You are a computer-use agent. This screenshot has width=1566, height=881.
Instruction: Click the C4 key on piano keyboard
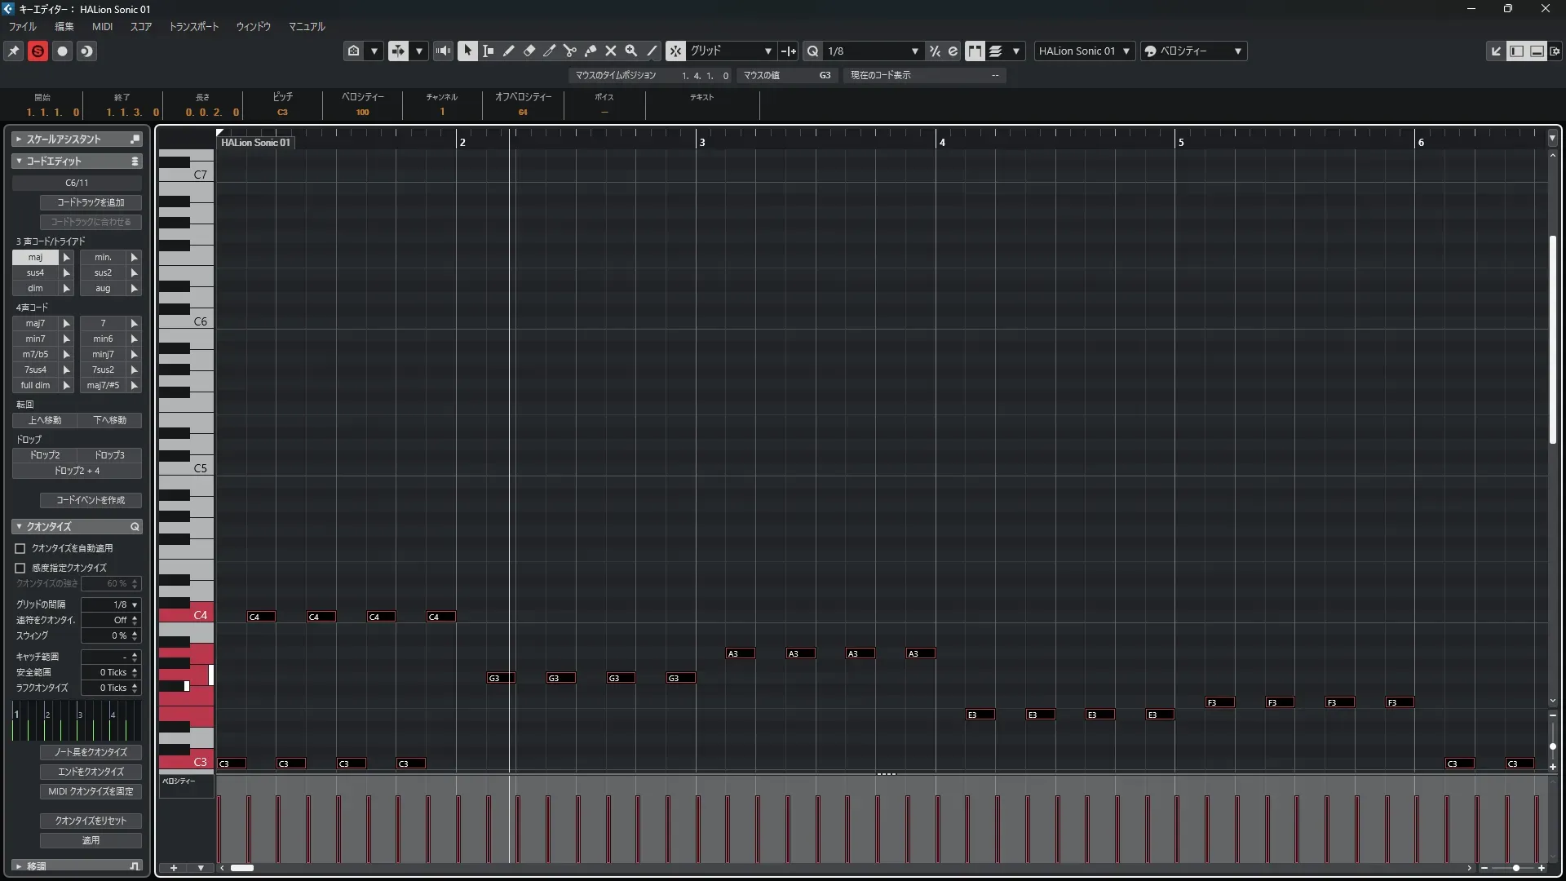186,615
